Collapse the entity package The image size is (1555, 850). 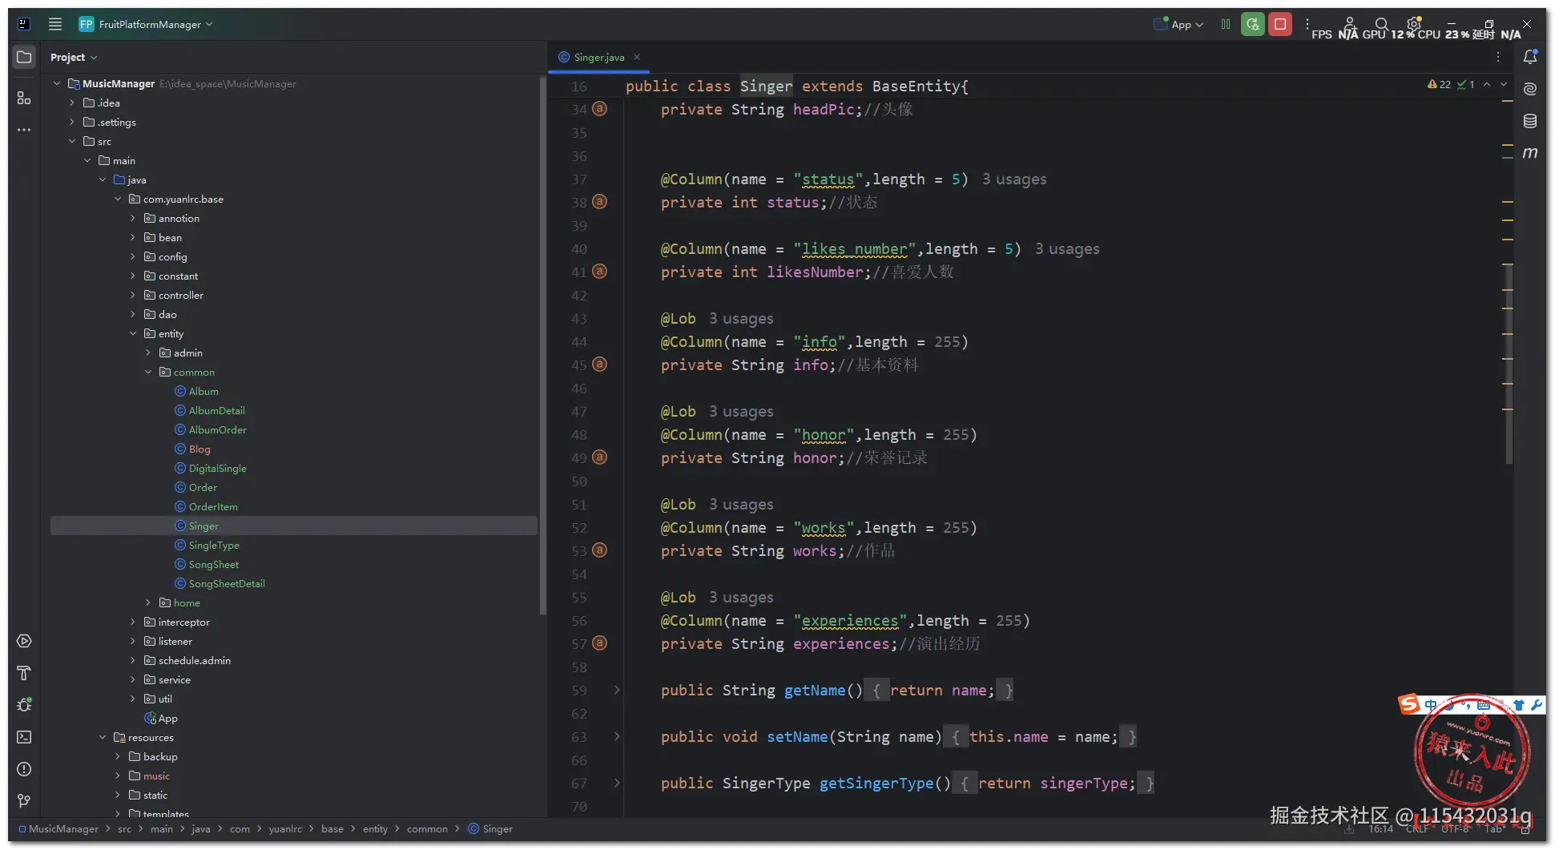point(133,333)
